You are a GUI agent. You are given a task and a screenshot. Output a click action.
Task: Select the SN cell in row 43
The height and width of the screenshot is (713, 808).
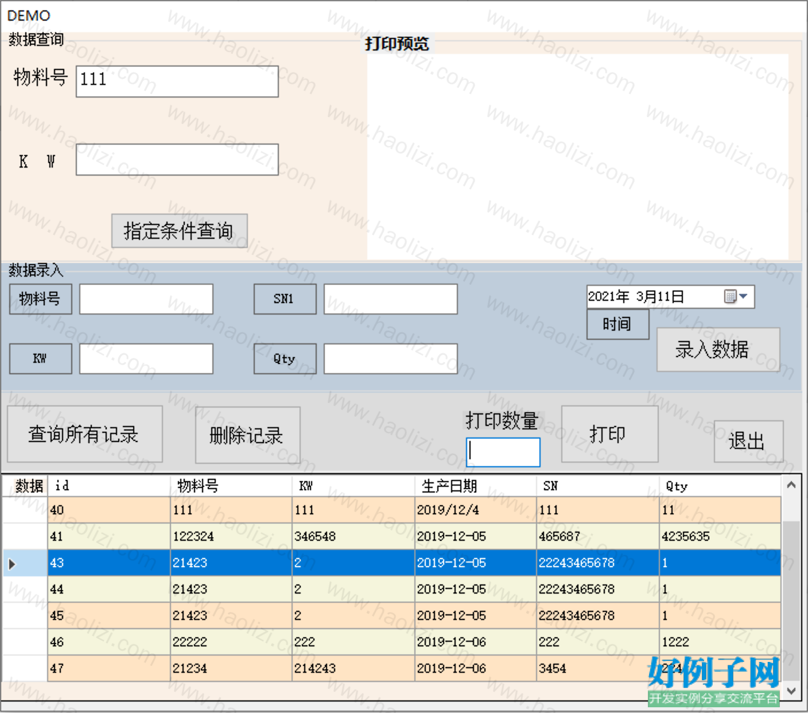597,563
